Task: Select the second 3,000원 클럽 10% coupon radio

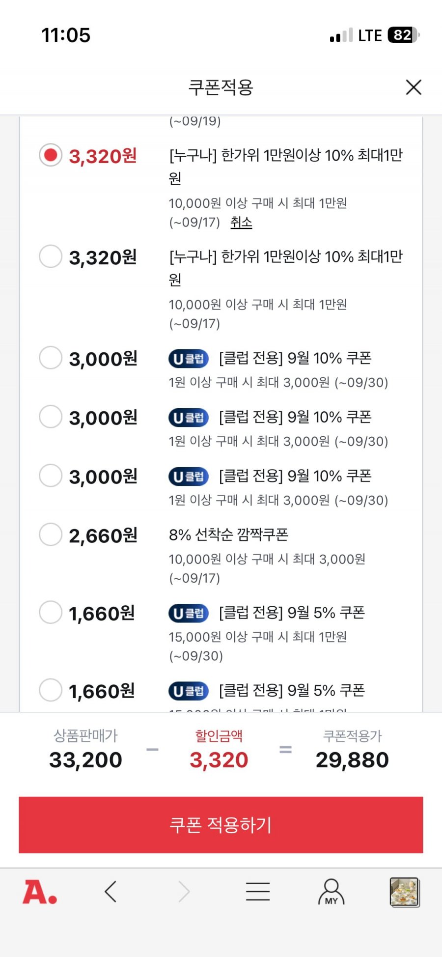Action: click(x=51, y=417)
